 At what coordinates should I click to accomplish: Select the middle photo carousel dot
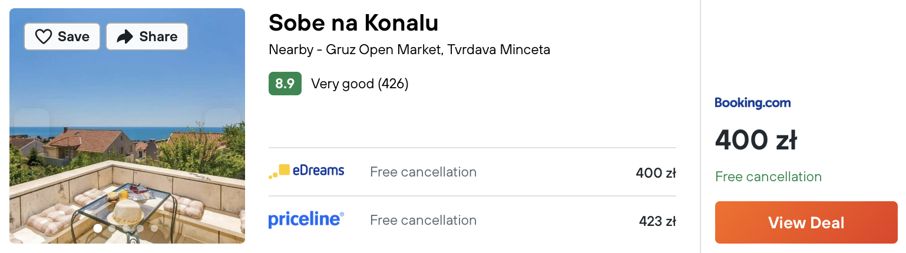[x=126, y=228]
